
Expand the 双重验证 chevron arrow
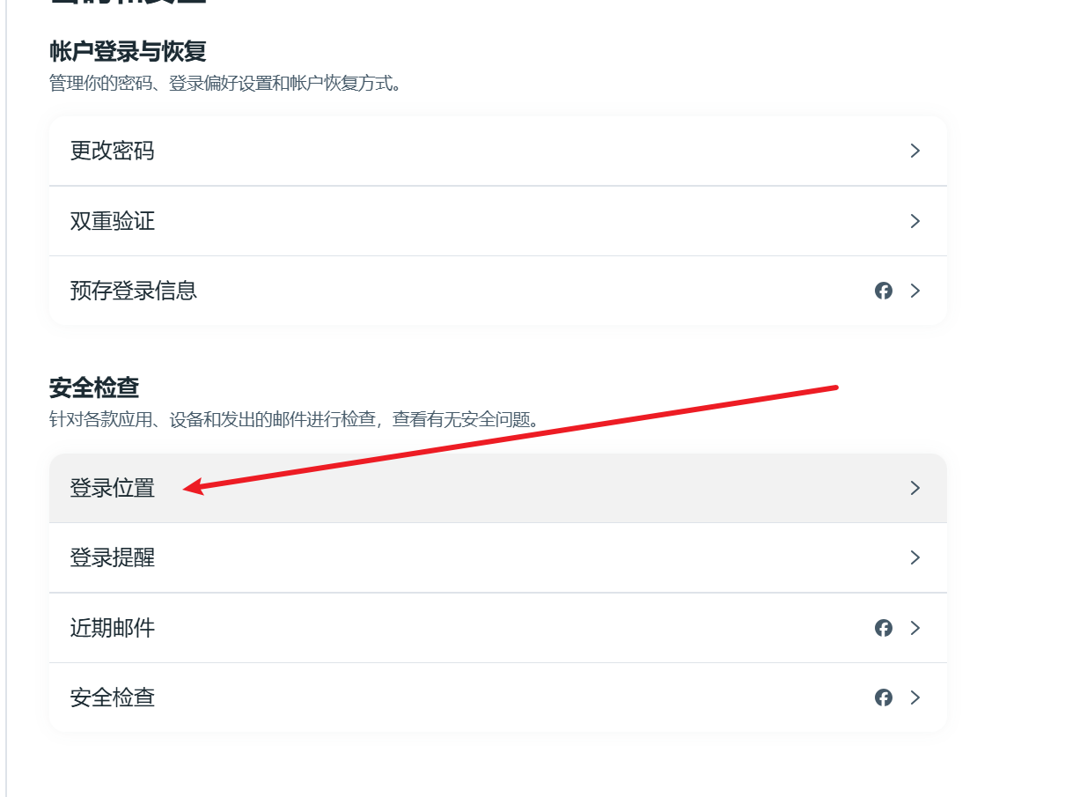coord(915,221)
